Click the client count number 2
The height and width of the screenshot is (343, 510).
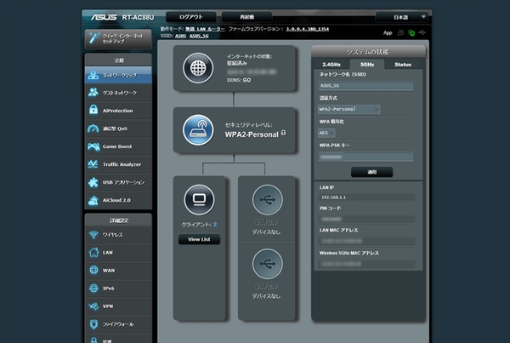(215, 225)
